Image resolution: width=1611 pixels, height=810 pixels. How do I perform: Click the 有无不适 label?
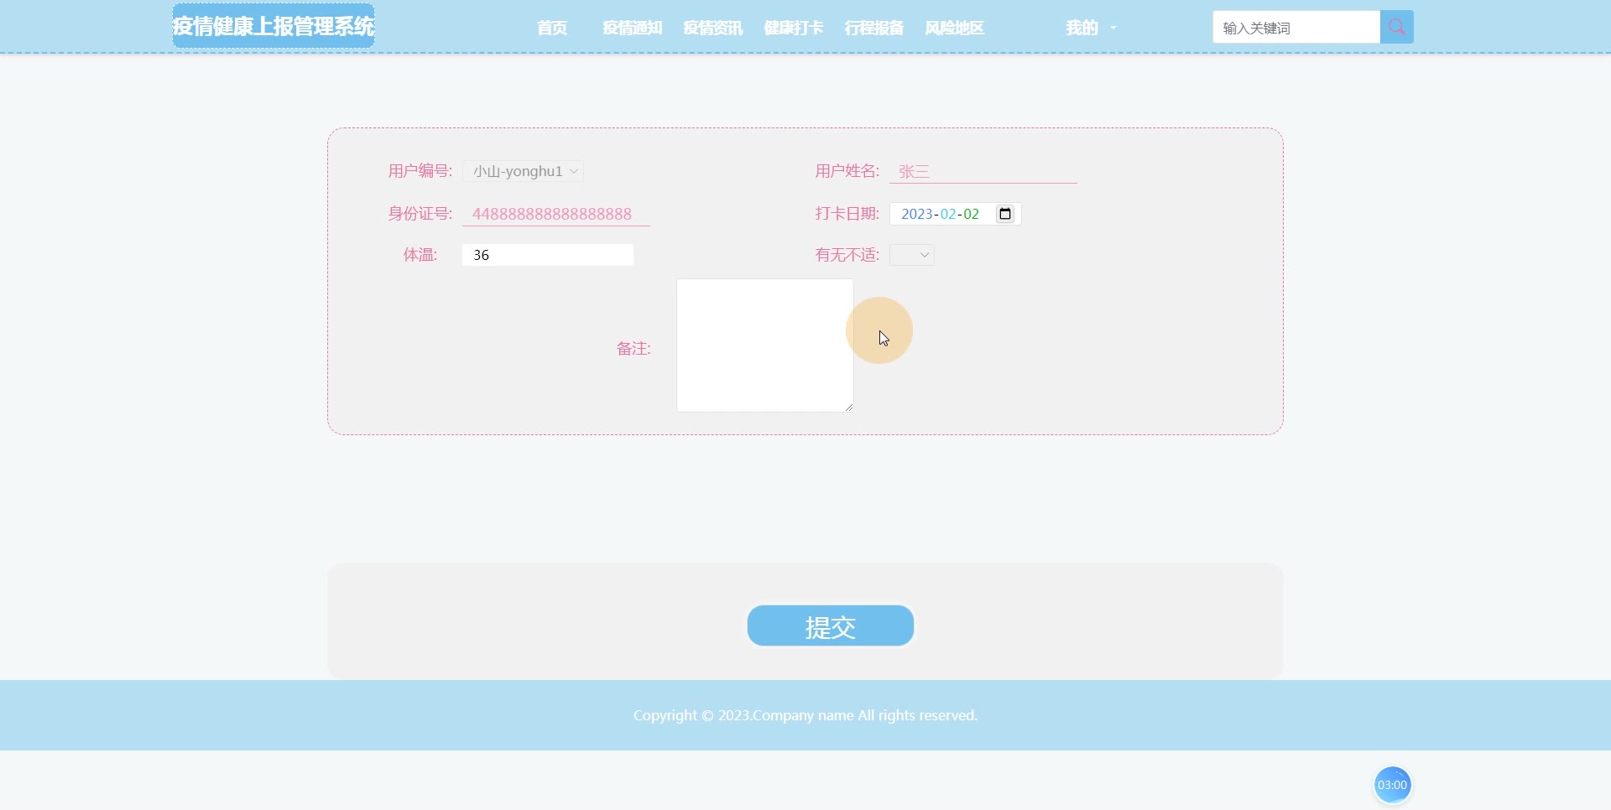(x=847, y=255)
